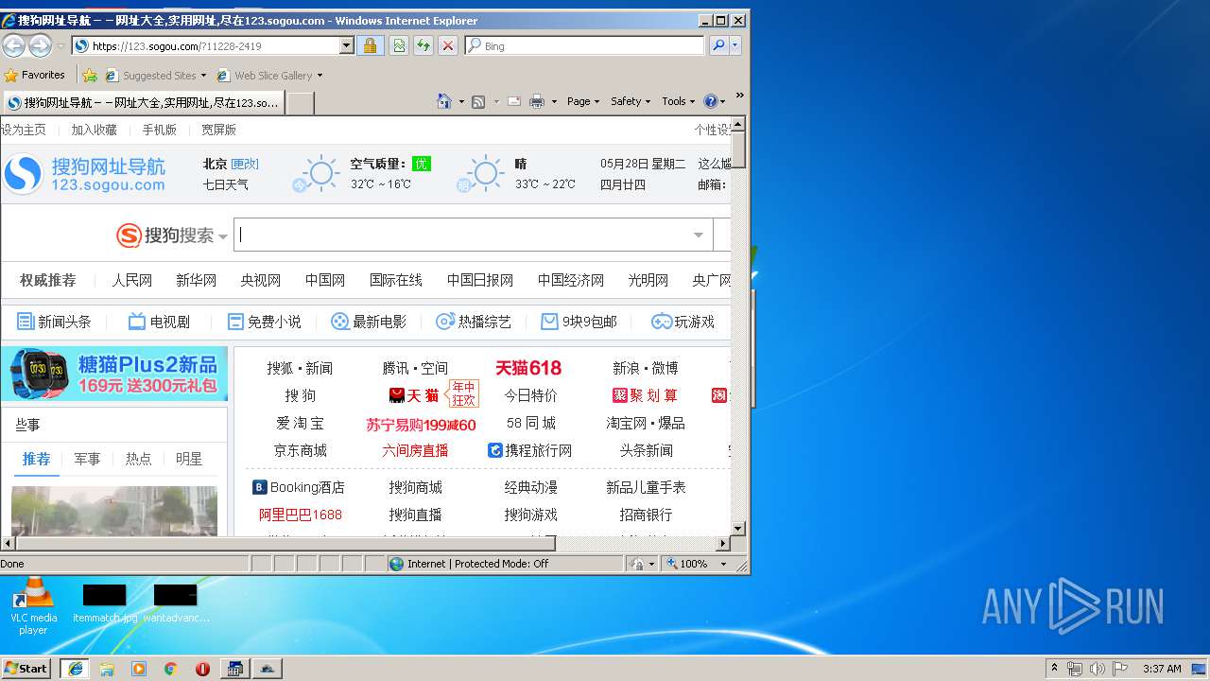
Task: Click the Help question mark icon
Action: [x=711, y=101]
